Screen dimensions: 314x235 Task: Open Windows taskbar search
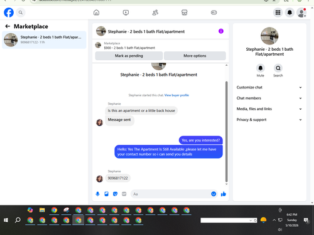(18, 220)
